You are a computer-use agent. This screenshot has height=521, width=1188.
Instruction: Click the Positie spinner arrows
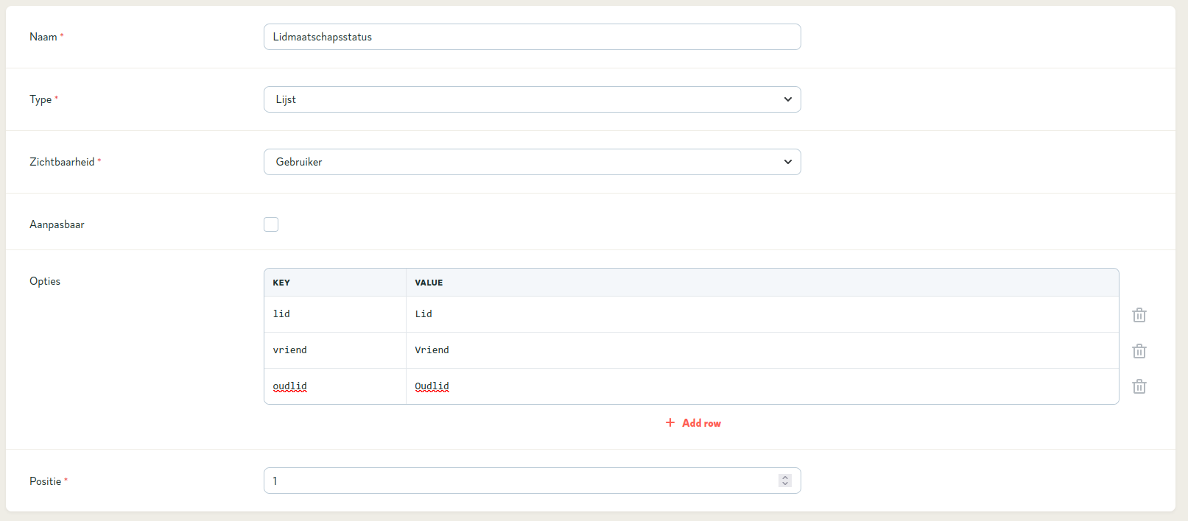tap(785, 481)
